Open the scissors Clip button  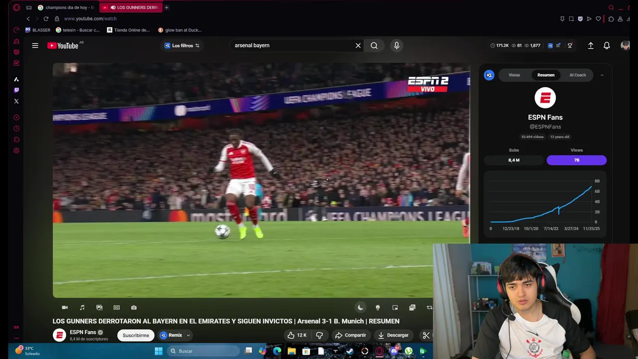point(426,335)
